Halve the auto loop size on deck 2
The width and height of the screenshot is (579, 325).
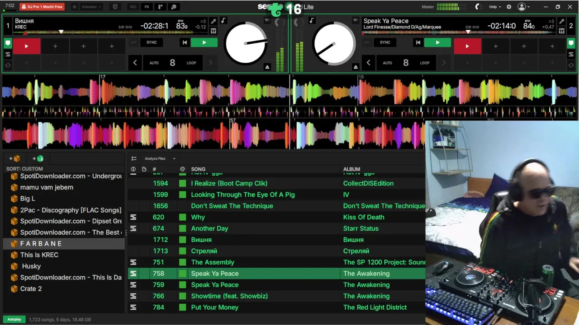[368, 63]
